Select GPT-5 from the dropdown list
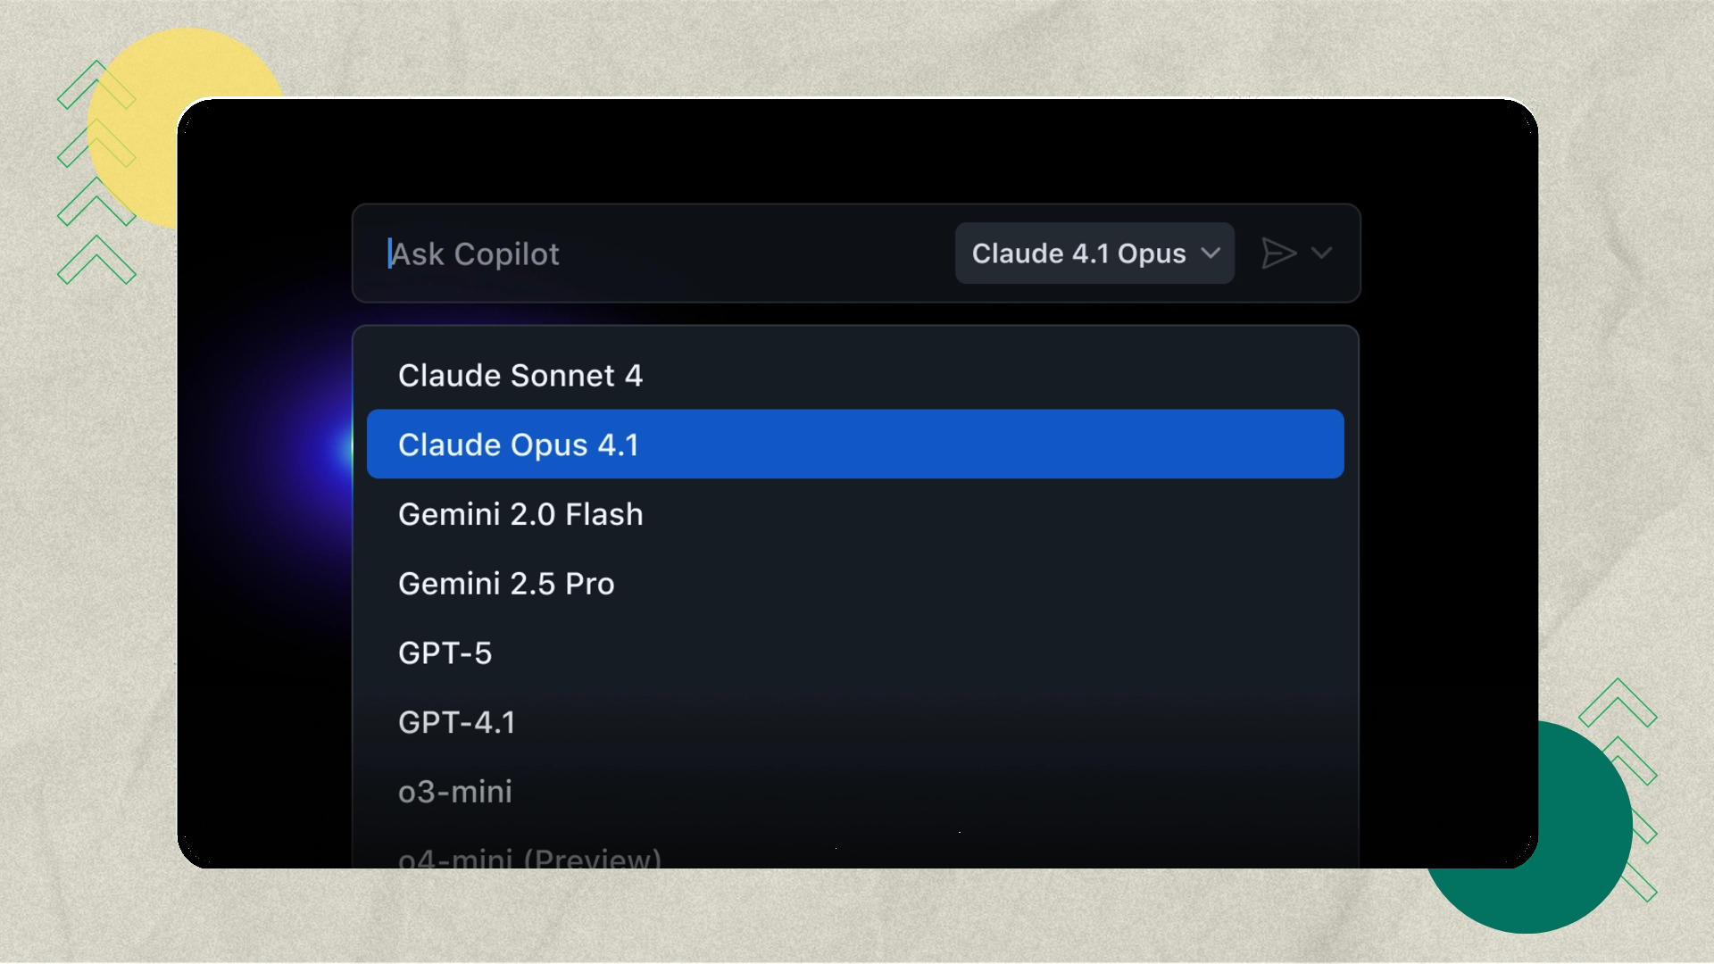The image size is (1714, 964). click(x=446, y=652)
